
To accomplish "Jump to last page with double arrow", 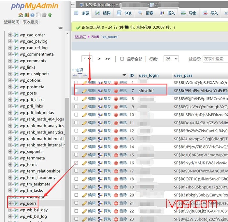I will pyautogui.click(x=107, y=59).
